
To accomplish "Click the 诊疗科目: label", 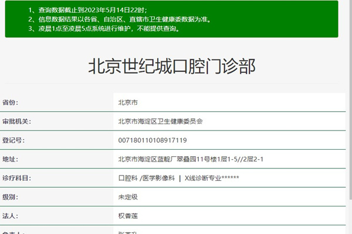I will pyautogui.click(x=16, y=178).
